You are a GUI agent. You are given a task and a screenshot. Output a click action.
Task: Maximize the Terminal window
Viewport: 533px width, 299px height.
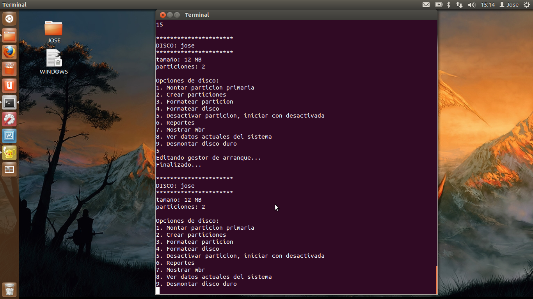(x=177, y=15)
